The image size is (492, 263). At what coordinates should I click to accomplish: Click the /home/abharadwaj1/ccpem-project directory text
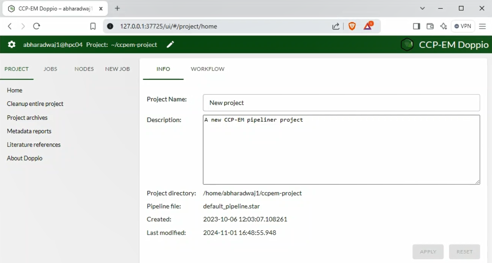coord(252,193)
